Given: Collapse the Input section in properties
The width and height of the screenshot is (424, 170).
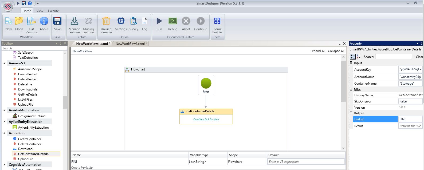Looking at the screenshot, I should pos(351,63).
